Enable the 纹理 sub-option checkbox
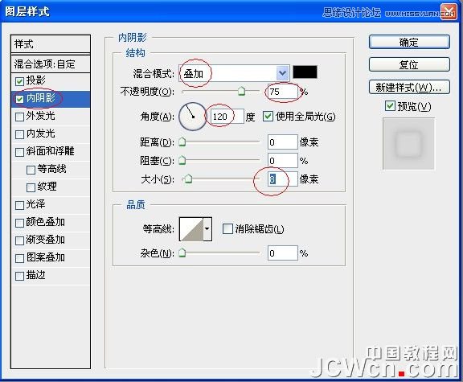The height and width of the screenshot is (382, 463). 31,187
